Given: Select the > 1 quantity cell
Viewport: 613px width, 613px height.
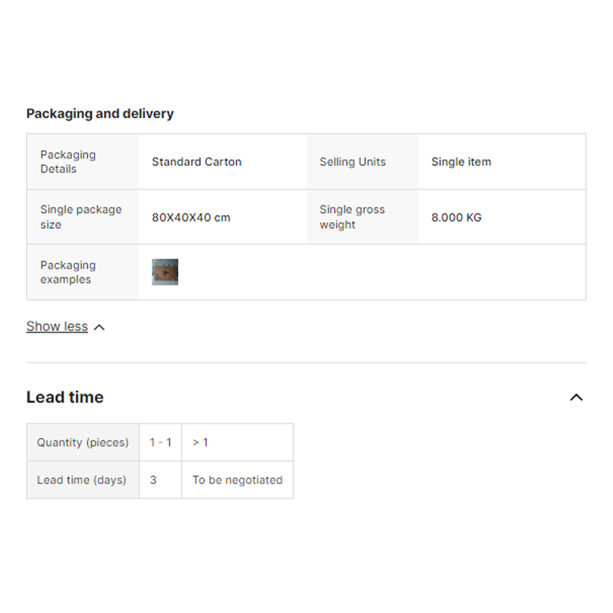Looking at the screenshot, I should point(200,442).
